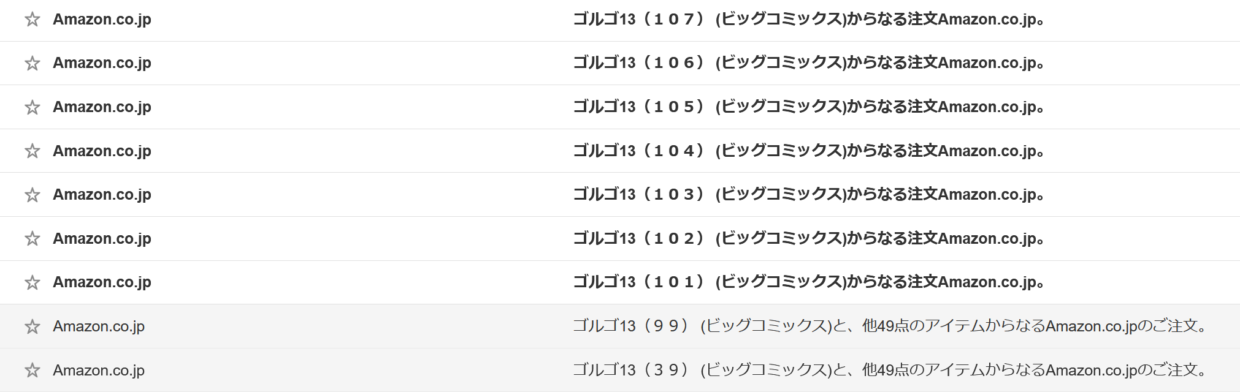Mark ゴルゴ13 (101) email as starred
This screenshot has height=392, width=1240.
pyautogui.click(x=33, y=282)
